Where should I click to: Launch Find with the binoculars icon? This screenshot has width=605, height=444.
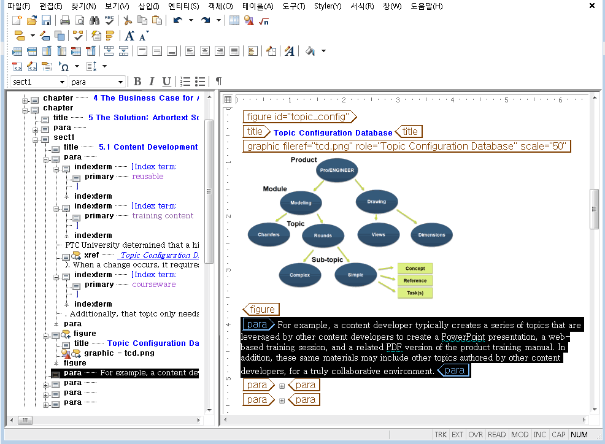coord(94,20)
